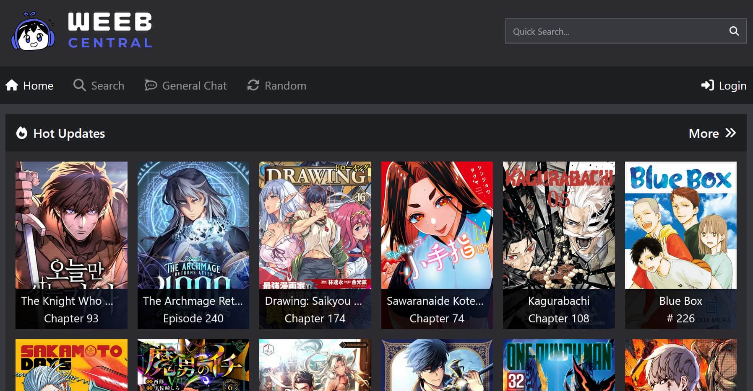Click the Random refresh arrows icon
Image resolution: width=753 pixels, height=391 pixels.
253,85
